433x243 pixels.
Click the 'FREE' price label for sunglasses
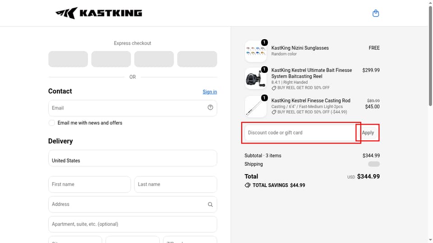point(374,48)
